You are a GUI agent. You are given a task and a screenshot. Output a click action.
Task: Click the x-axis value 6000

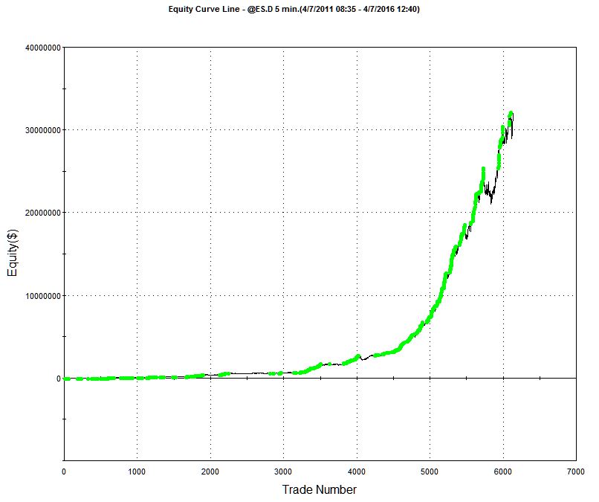coord(502,472)
